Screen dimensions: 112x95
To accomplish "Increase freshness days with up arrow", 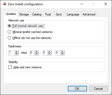I will (17, 52).
